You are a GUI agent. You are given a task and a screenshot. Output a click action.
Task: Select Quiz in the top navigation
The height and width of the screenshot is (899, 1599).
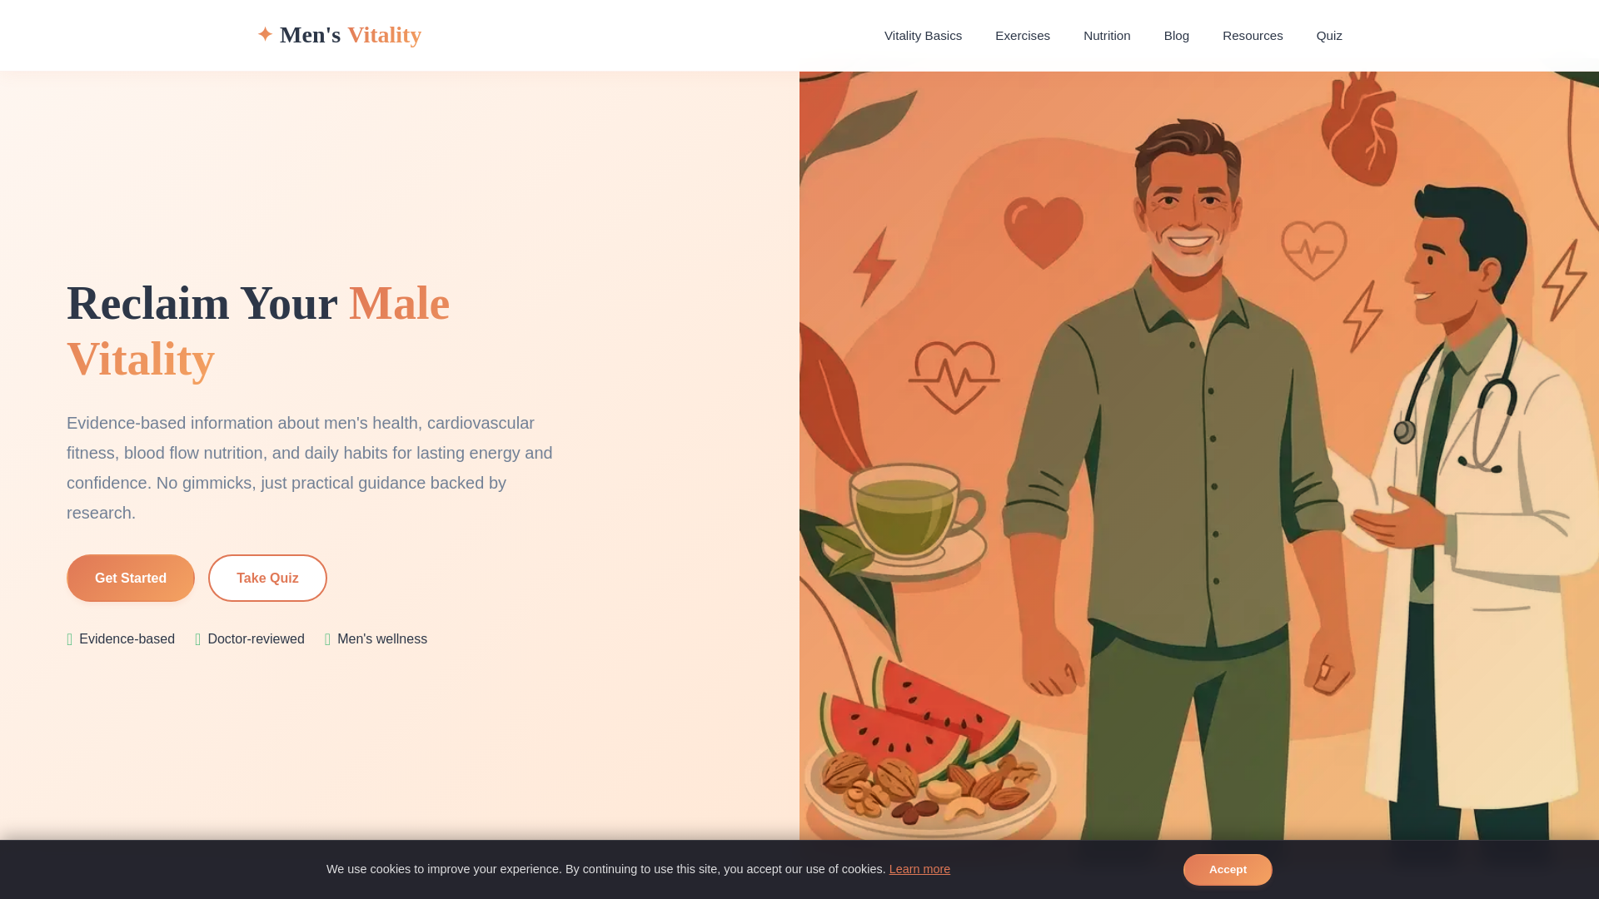(x=1329, y=36)
